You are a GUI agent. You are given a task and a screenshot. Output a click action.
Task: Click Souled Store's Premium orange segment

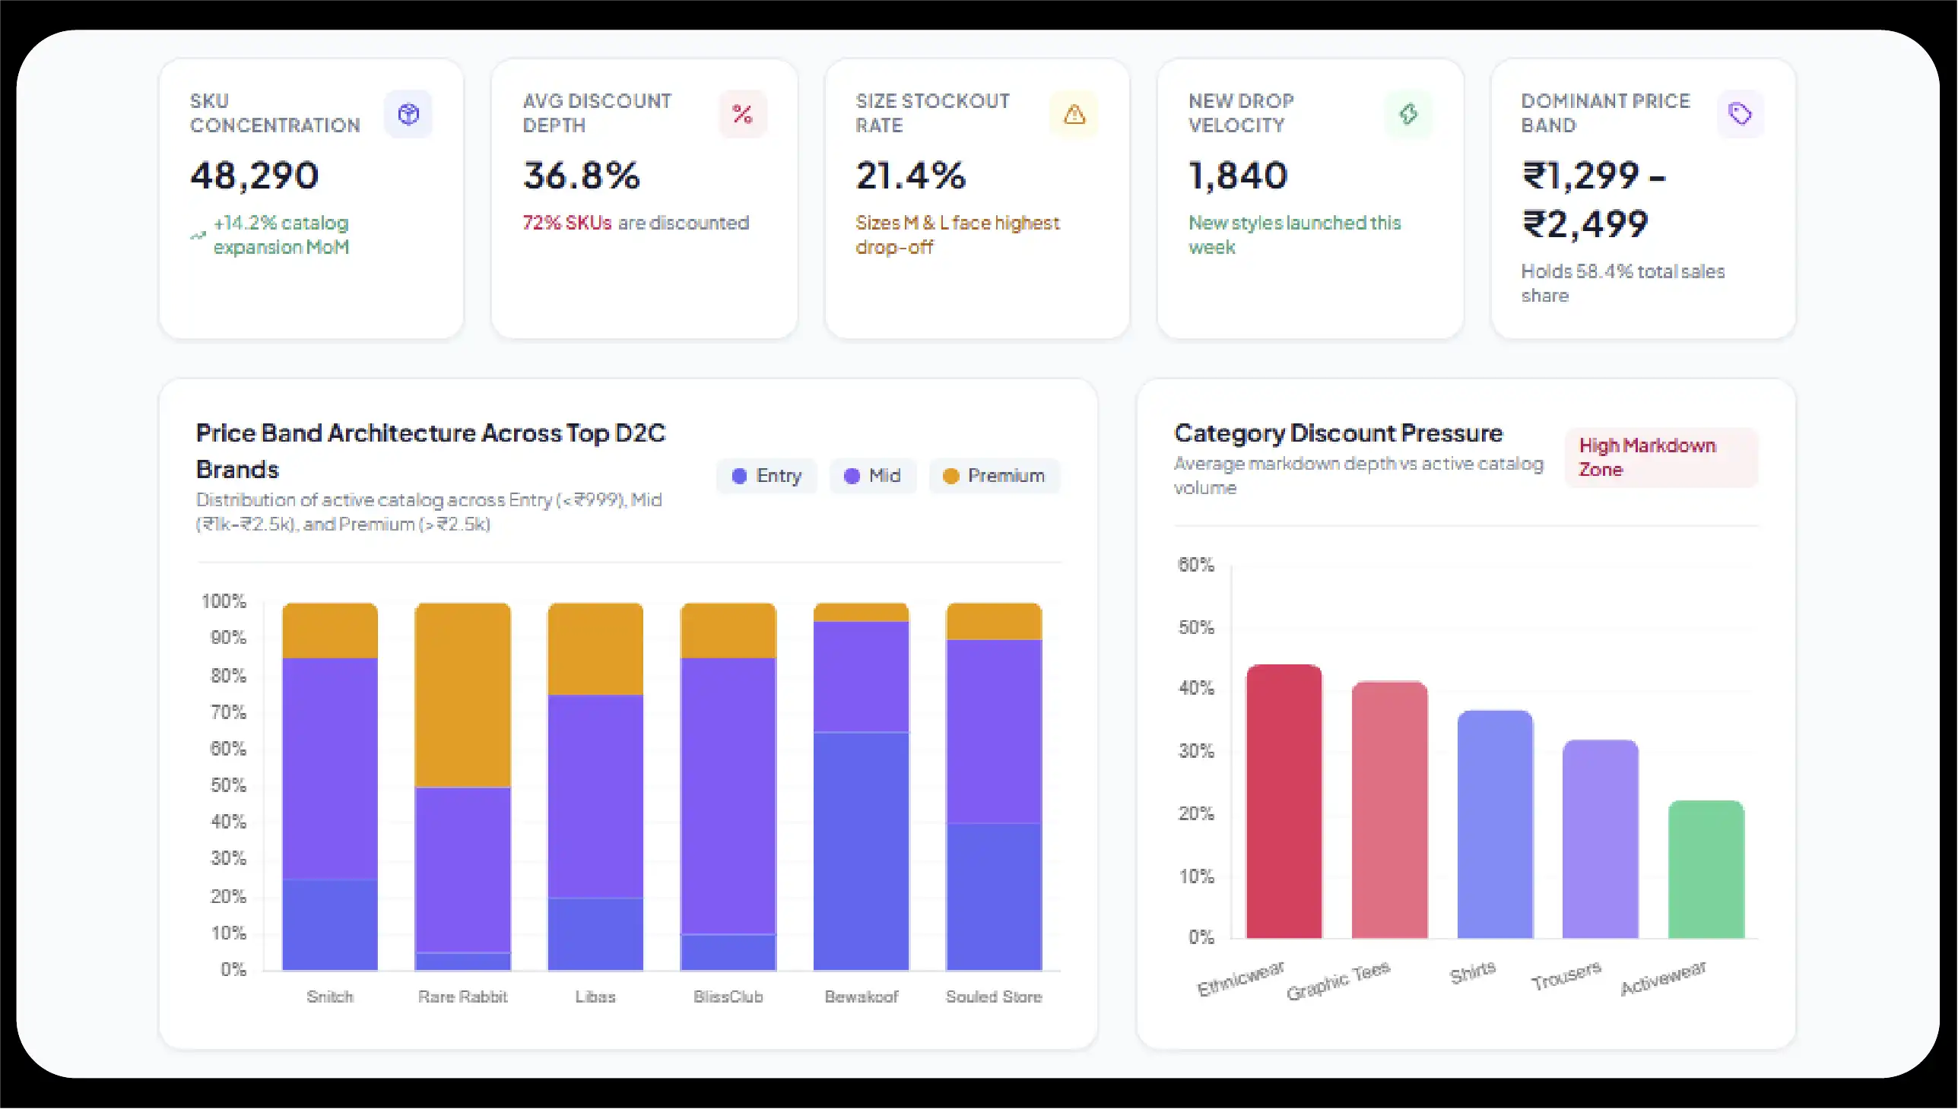(x=994, y=622)
